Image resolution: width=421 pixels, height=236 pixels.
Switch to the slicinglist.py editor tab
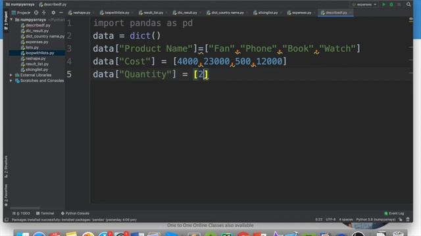coord(268,12)
